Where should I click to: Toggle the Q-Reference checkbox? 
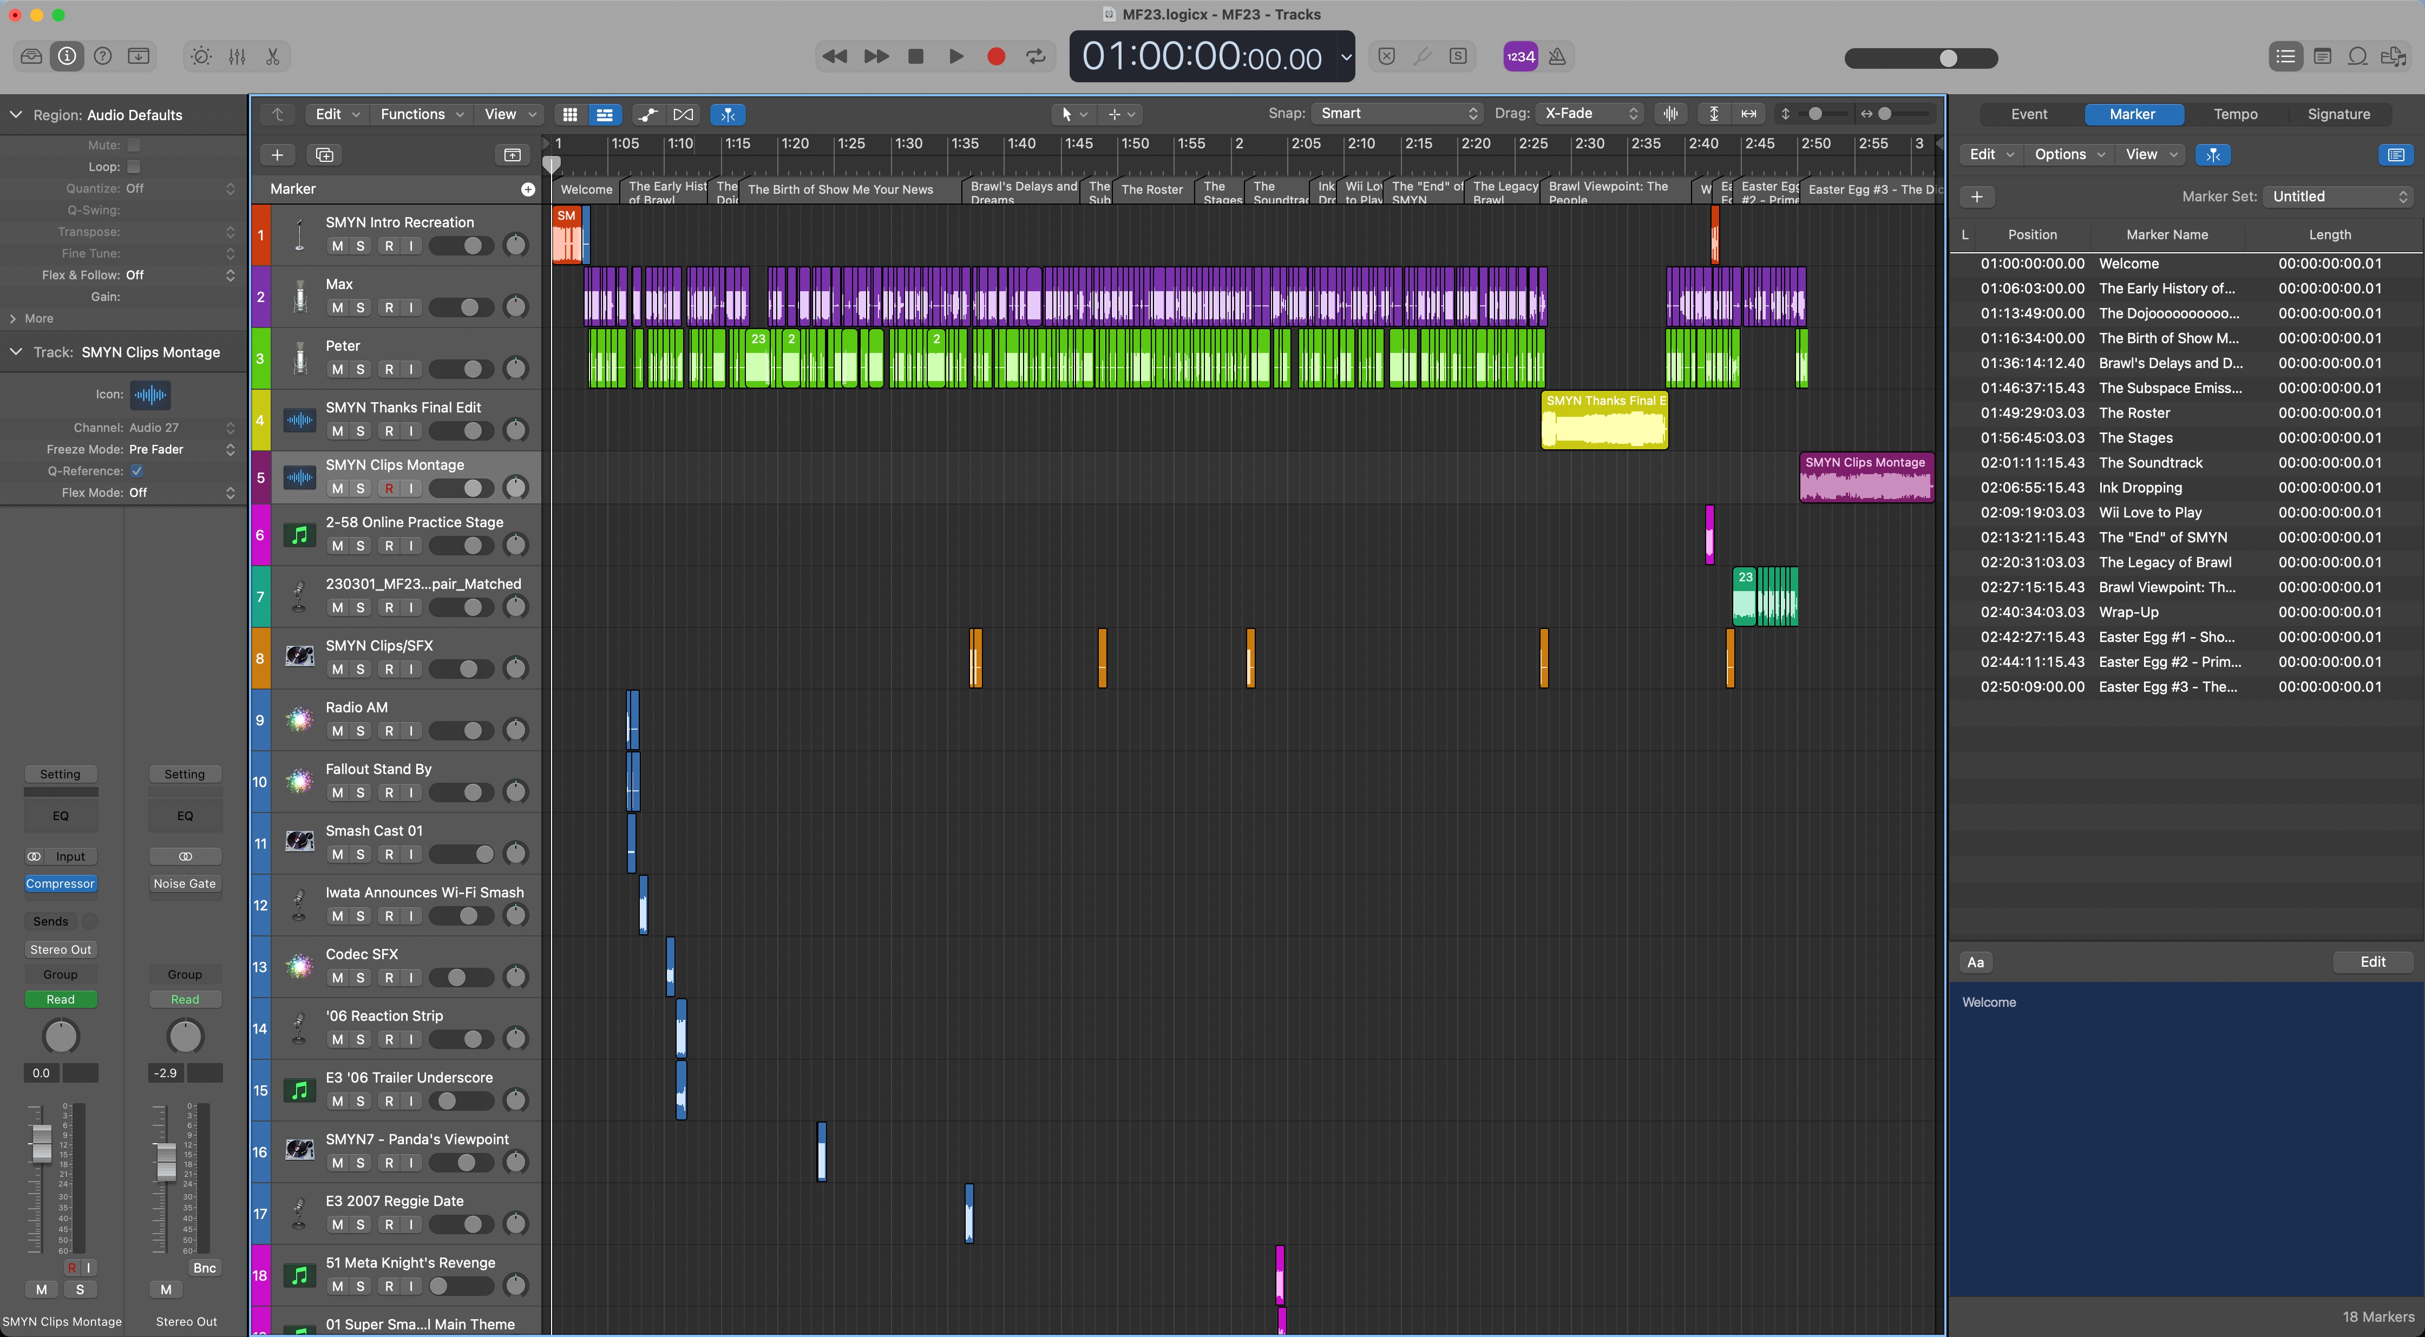137,471
